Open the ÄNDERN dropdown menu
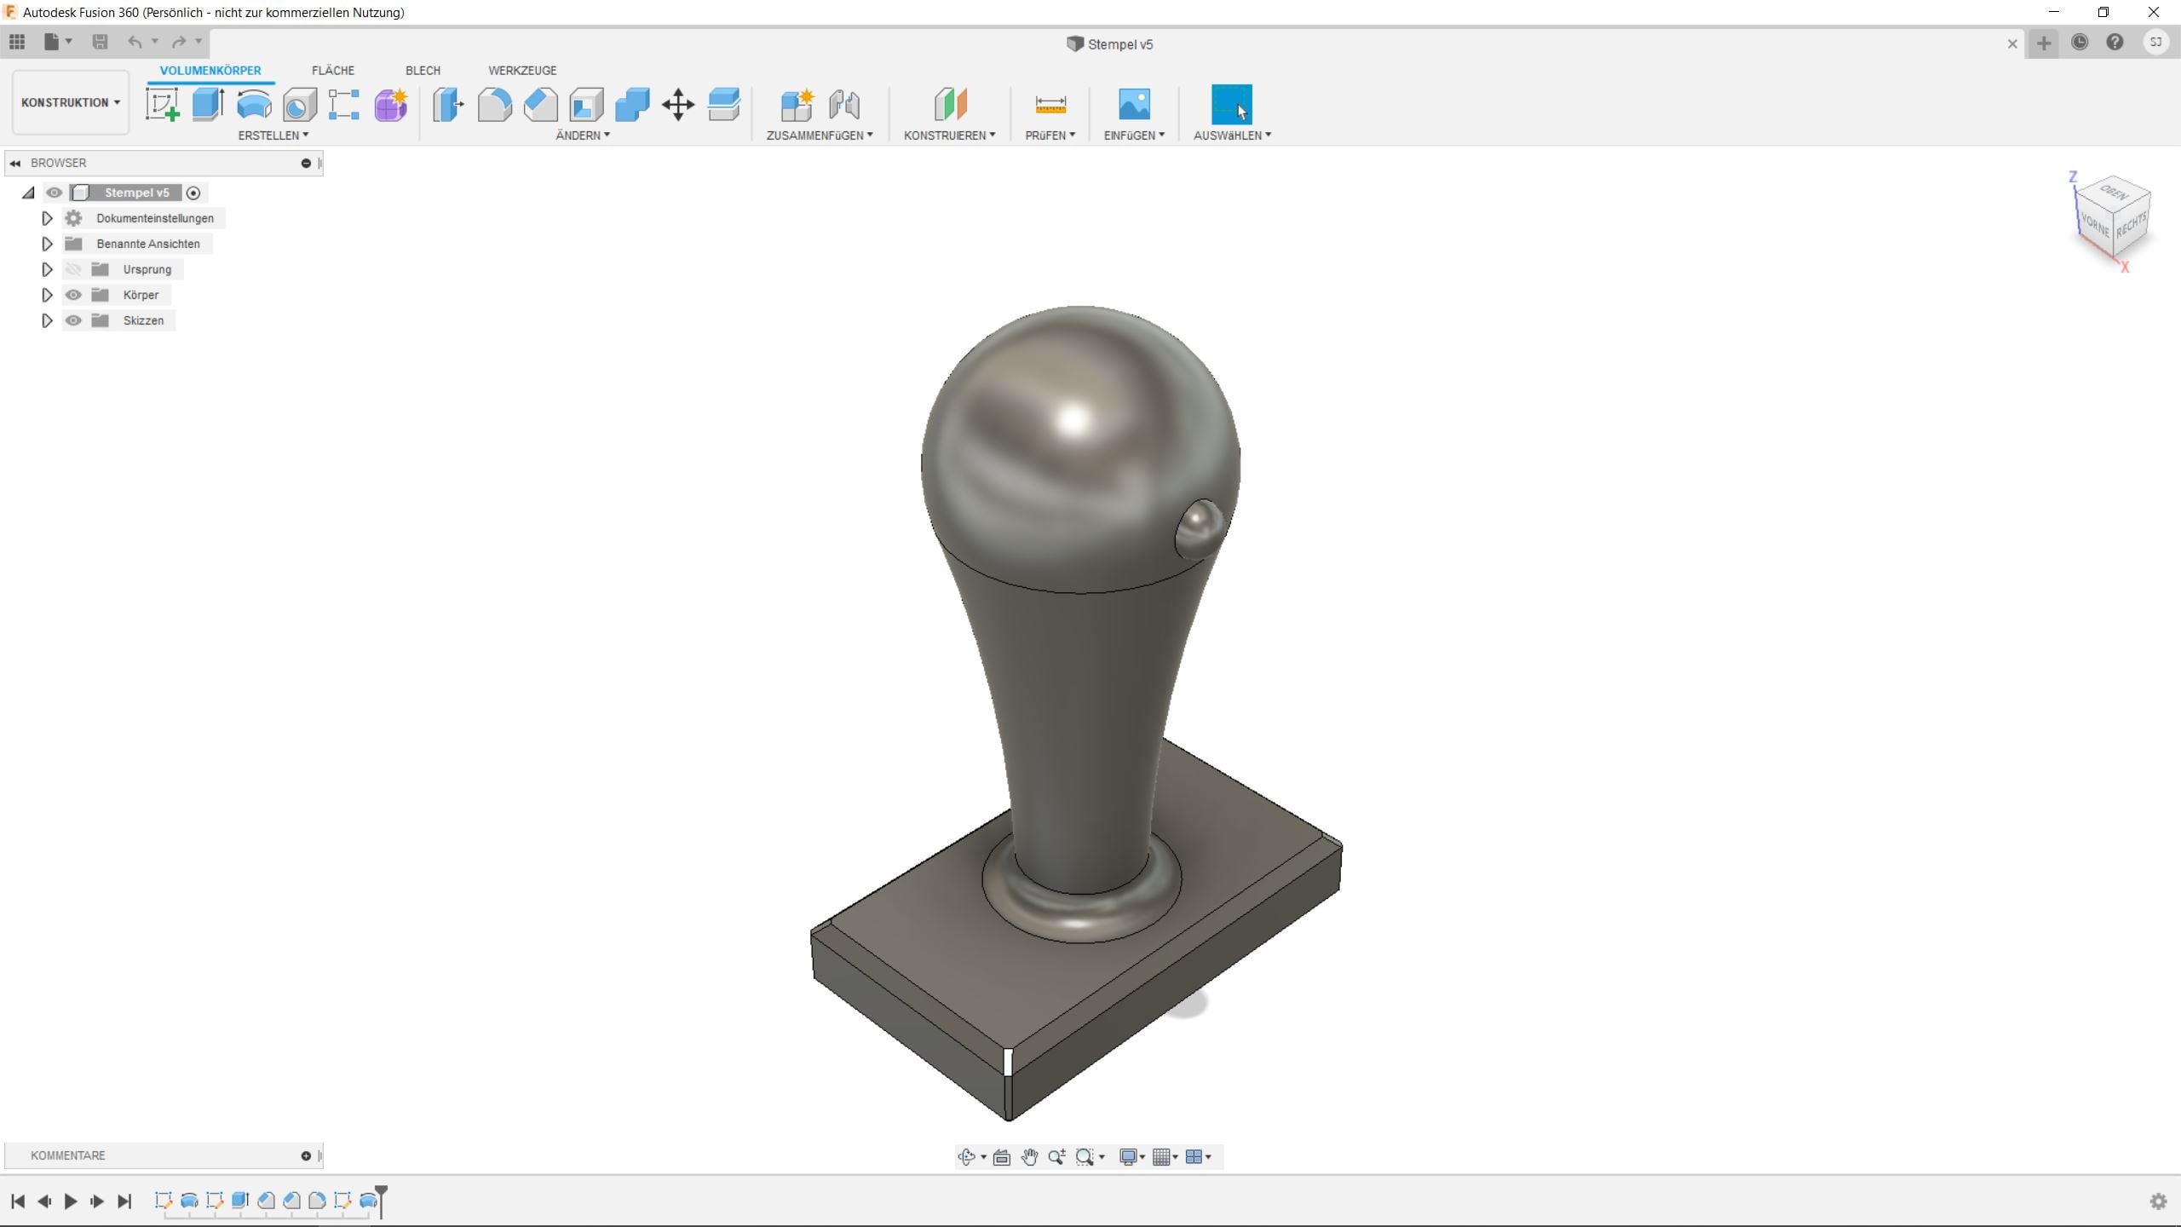2181x1227 pixels. point(583,135)
